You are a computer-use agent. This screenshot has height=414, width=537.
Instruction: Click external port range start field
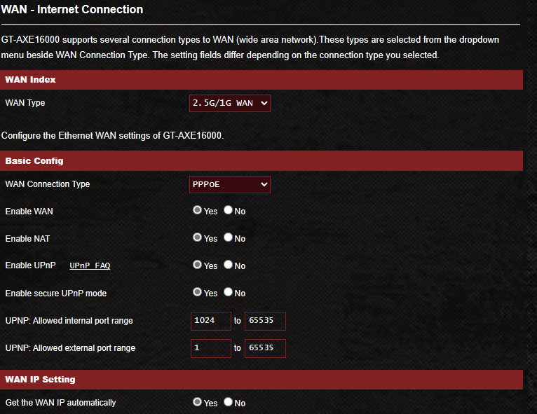click(x=210, y=348)
